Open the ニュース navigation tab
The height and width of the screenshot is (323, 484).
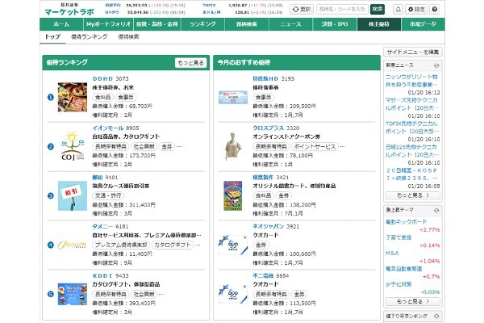(290, 24)
